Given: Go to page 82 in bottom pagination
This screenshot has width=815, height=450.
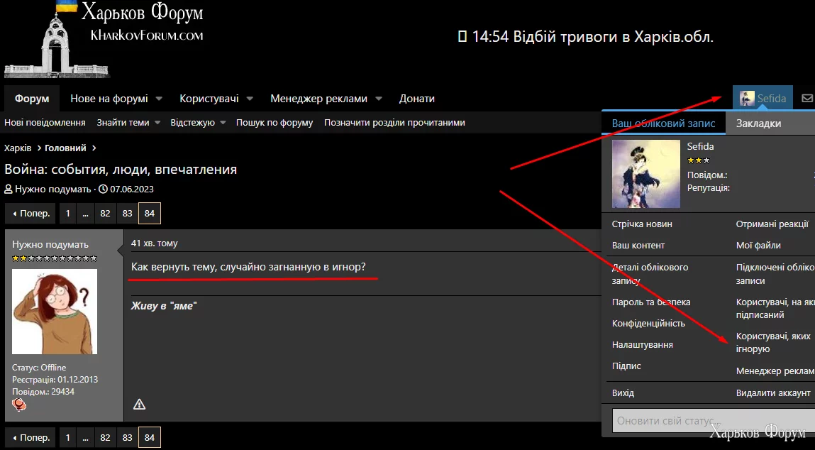Looking at the screenshot, I should pyautogui.click(x=106, y=437).
